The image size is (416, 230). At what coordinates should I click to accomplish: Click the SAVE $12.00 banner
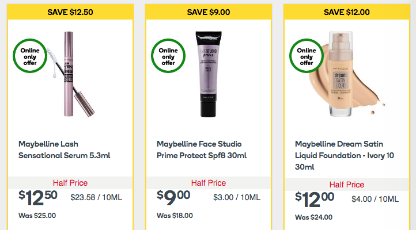(347, 12)
